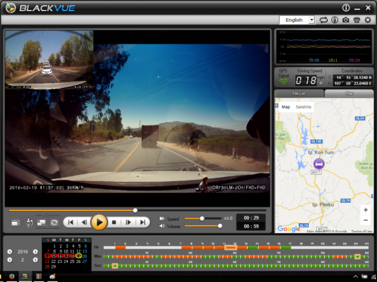Stop the video playback
The width and height of the screenshot is (377, 282).
114,222
